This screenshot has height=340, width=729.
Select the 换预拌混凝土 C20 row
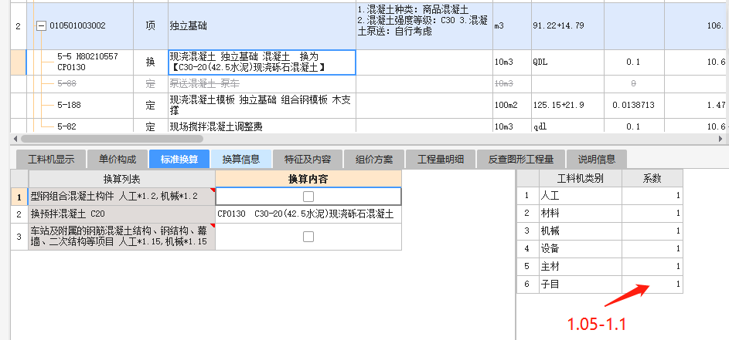tap(122, 214)
